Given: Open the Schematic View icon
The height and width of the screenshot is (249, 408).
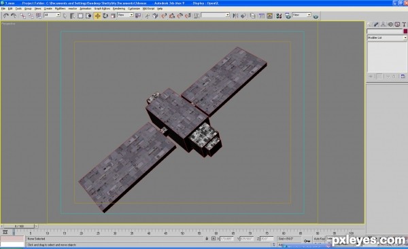Looking at the screenshot, I should click(269, 16).
